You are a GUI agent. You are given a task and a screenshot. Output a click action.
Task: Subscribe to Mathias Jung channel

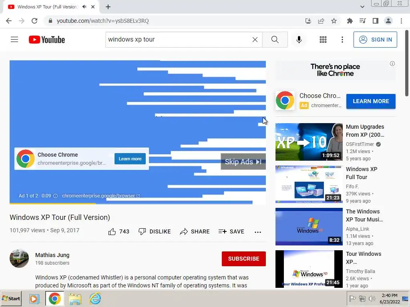click(x=244, y=259)
